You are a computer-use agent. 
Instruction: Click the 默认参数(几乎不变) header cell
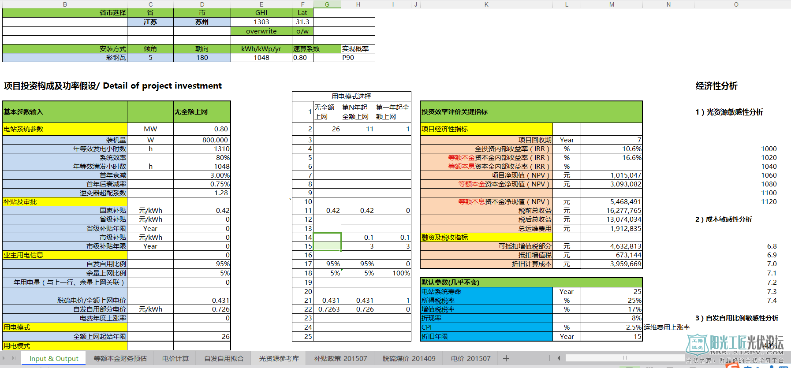(531, 283)
